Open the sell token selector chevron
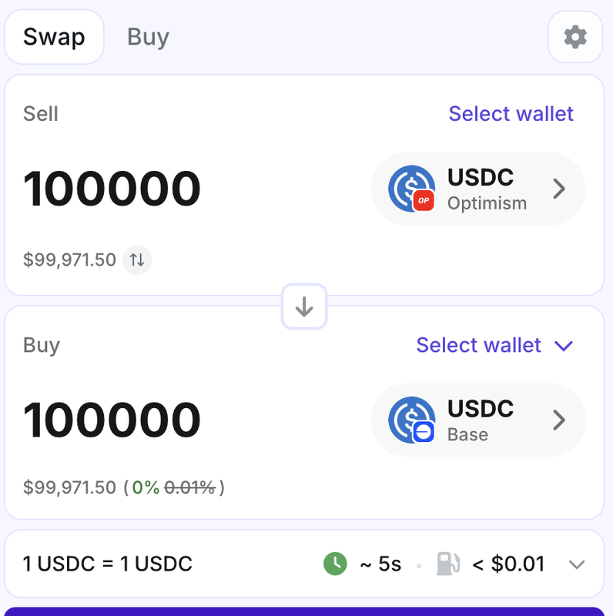Viewport: 613px width, 616px height. pos(559,189)
